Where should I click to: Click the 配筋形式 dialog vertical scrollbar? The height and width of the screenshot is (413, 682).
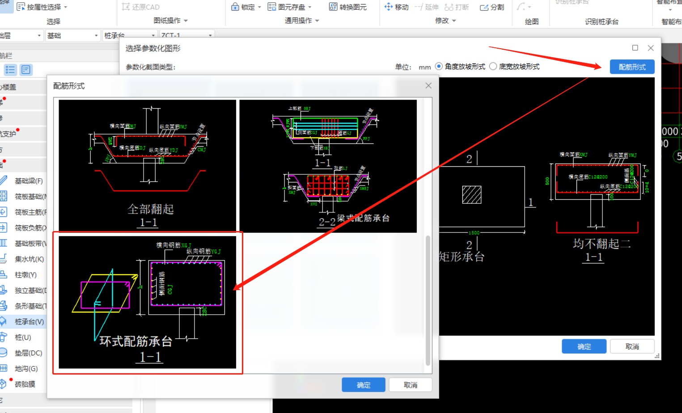[428, 300]
